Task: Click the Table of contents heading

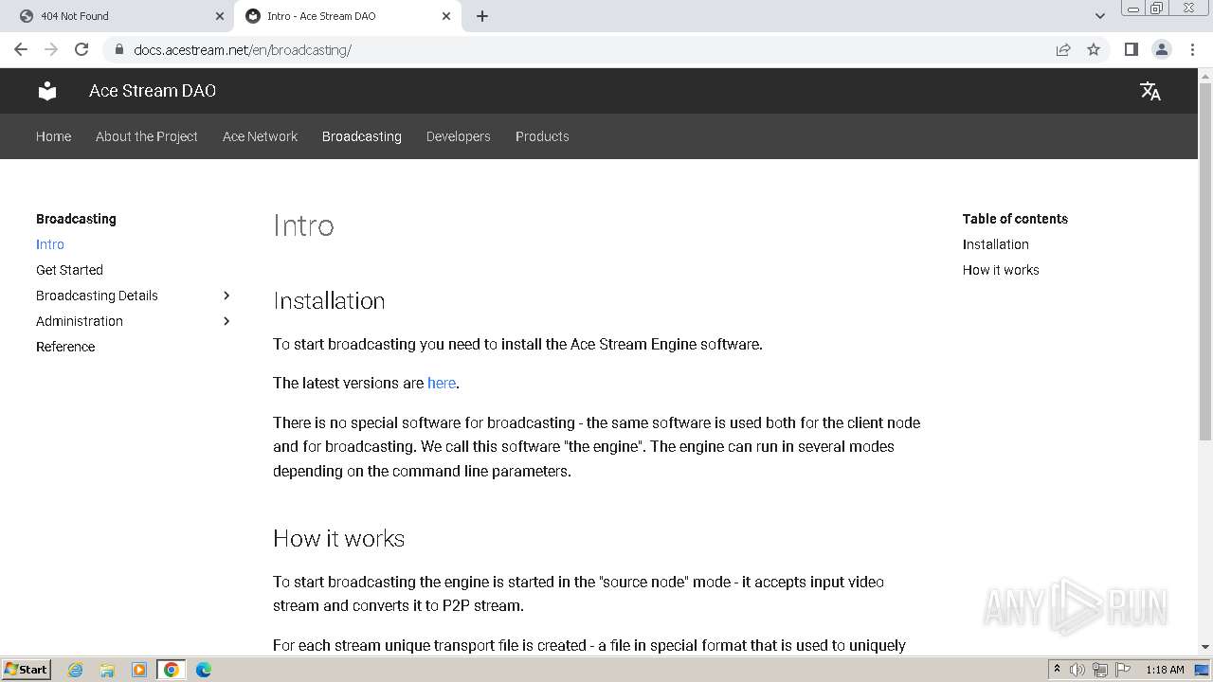Action: coord(1015,219)
